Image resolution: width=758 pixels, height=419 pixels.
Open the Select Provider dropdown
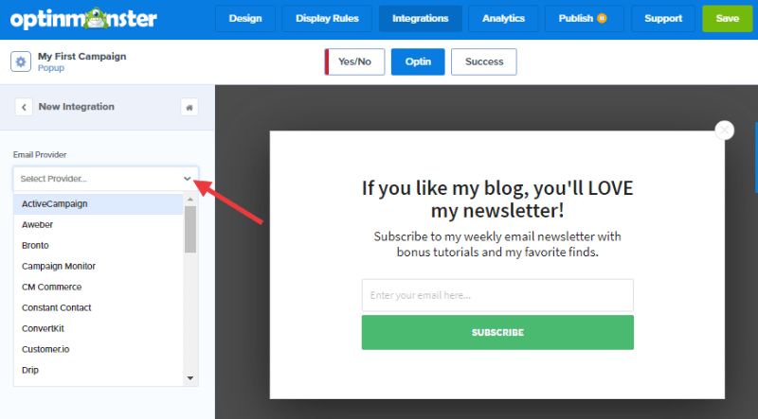[x=106, y=179]
